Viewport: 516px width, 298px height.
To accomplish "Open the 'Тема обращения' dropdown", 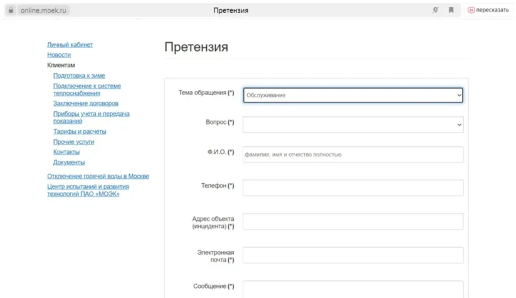I will pos(353,95).
